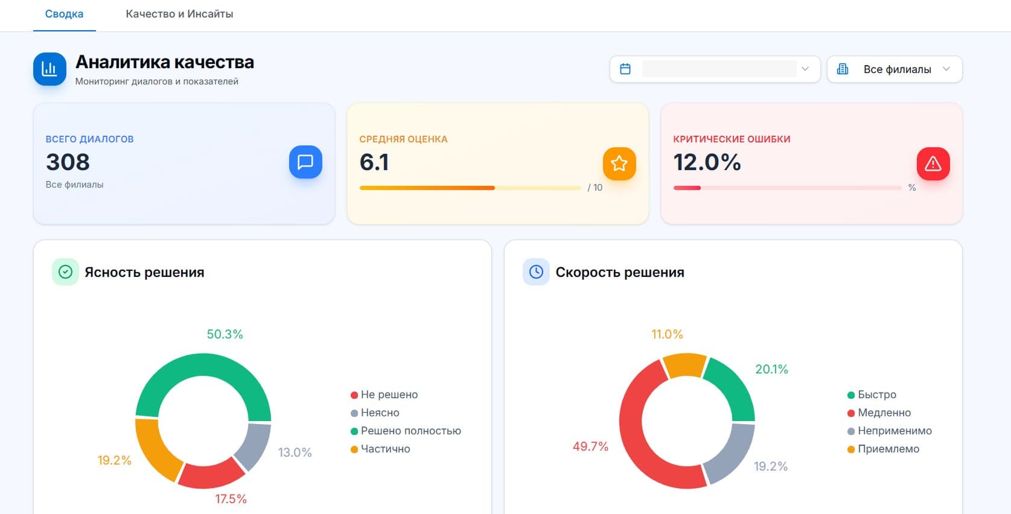Click the orange star rating icon
The width and height of the screenshot is (1011, 514).
coord(619,163)
